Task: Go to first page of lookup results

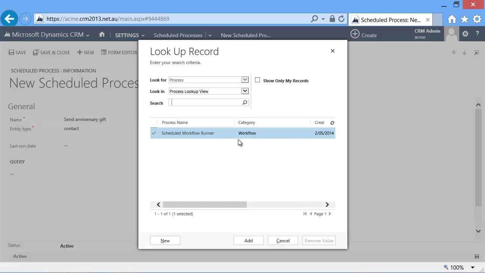Action: [305, 214]
